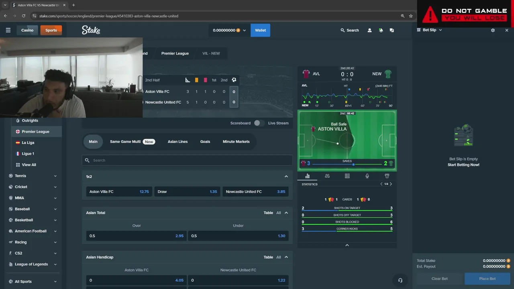The image size is (514, 289).
Task: Switch Asian Total to All view
Action: coord(279,213)
